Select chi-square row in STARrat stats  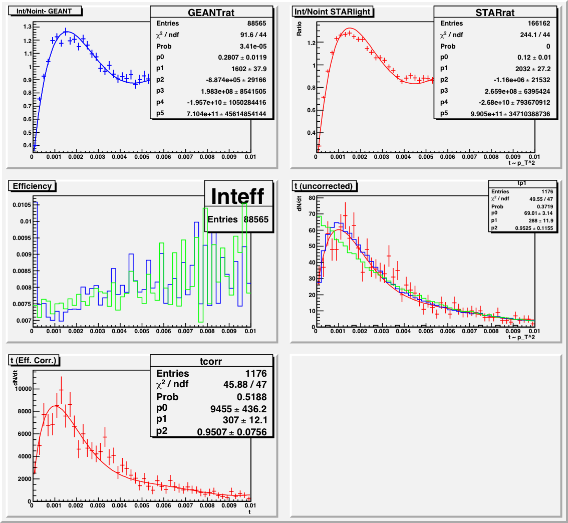coord(495,35)
